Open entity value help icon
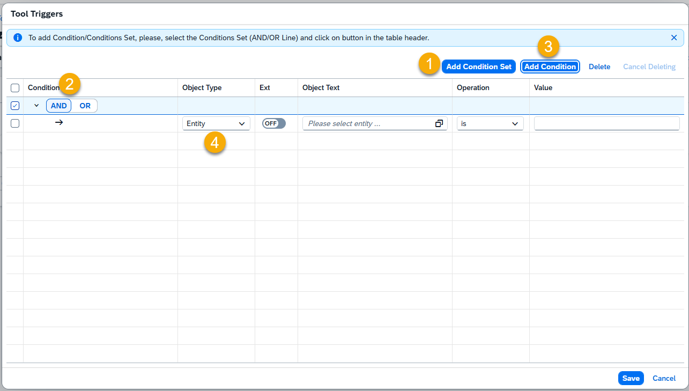Image resolution: width=689 pixels, height=391 pixels. [x=439, y=123]
